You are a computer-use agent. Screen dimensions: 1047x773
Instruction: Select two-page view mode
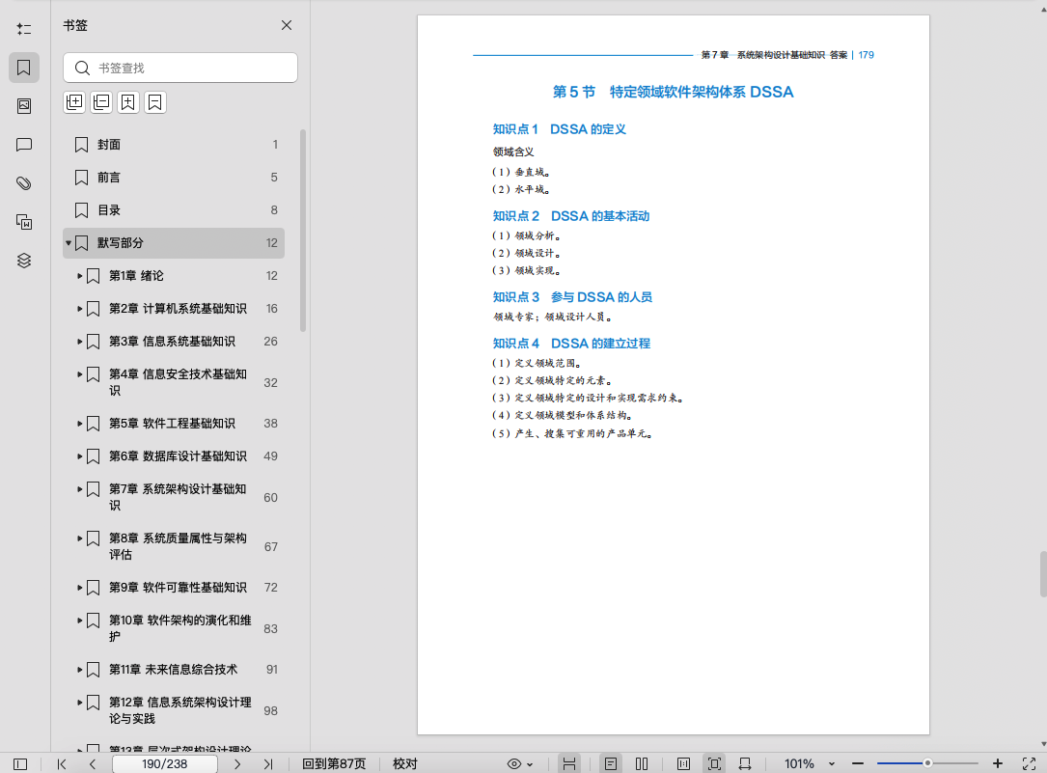point(642,763)
